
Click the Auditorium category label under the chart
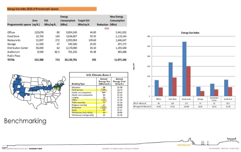point(228,99)
